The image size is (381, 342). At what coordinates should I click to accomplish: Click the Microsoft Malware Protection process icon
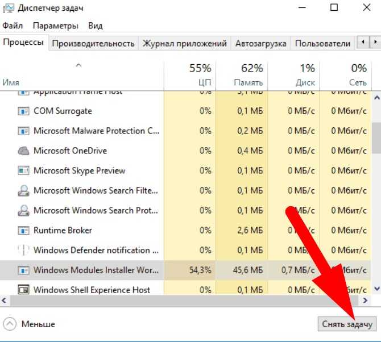(x=23, y=131)
